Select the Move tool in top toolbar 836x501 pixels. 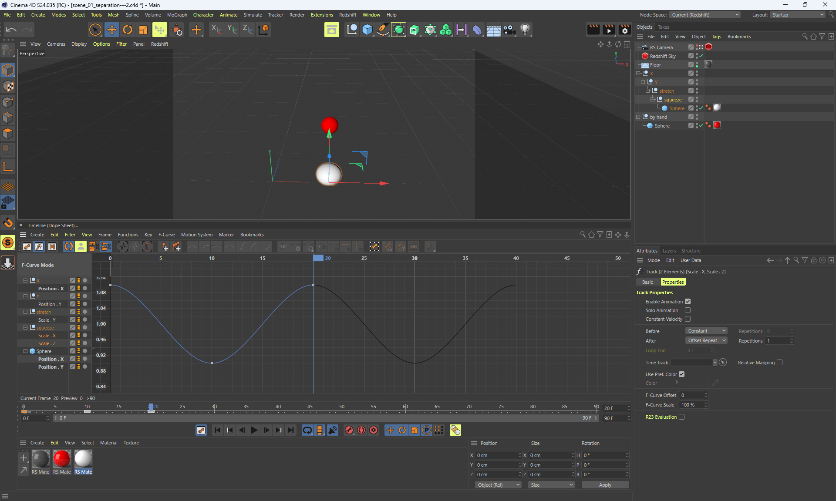point(111,30)
